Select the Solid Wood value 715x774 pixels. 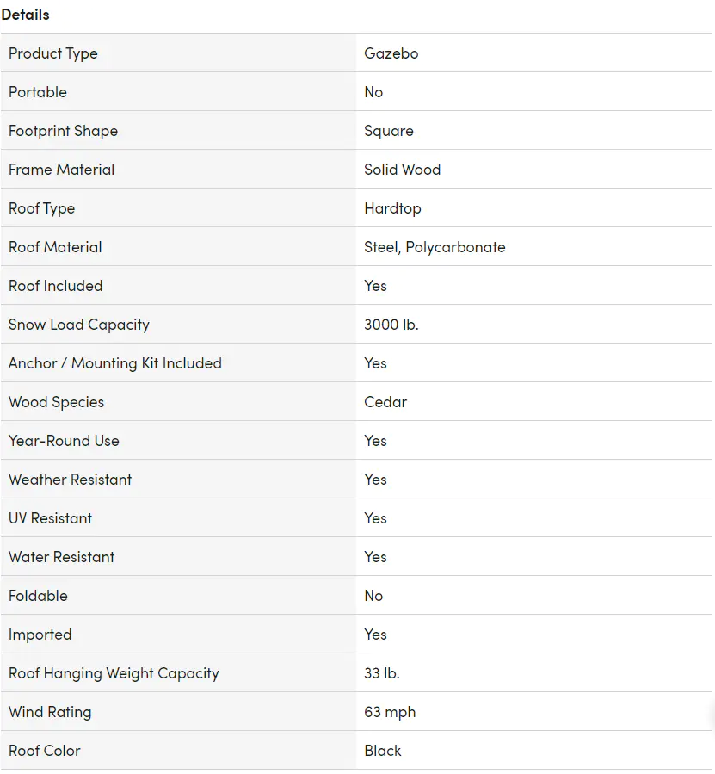pos(402,170)
